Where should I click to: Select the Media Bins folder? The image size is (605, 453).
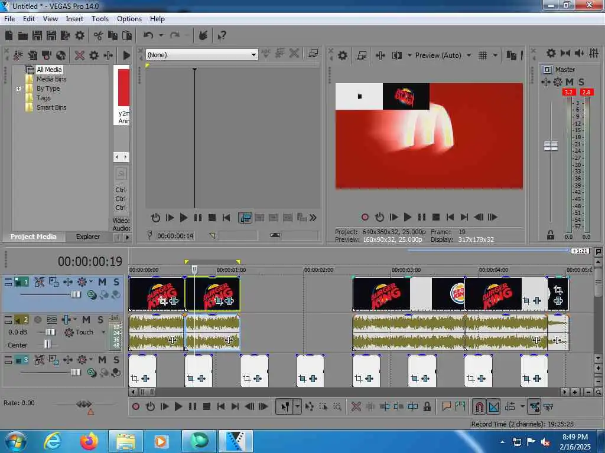(x=51, y=79)
